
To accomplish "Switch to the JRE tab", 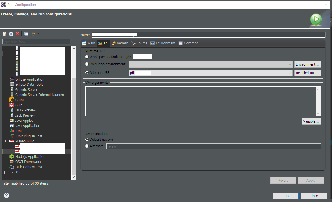I will [x=104, y=43].
